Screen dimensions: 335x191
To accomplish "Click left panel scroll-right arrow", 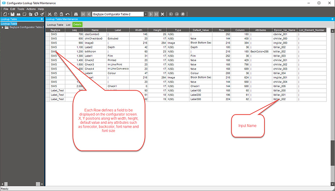I will pyautogui.click(x=42, y=184).
